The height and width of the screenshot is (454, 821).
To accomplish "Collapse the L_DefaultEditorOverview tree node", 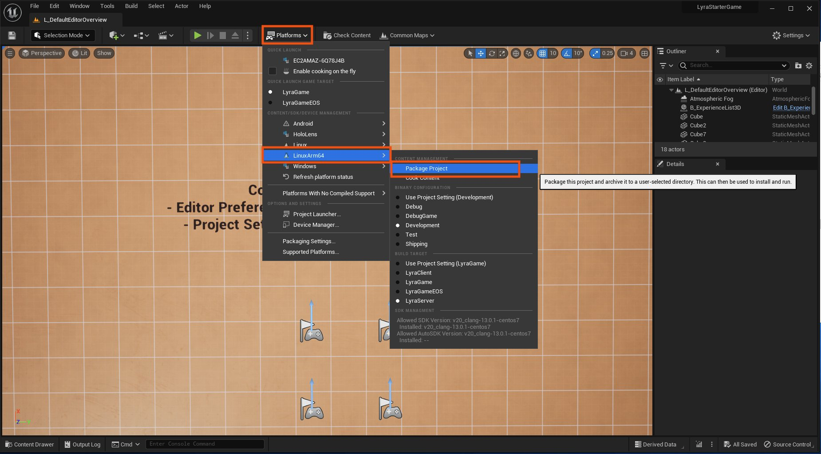I will 671,90.
